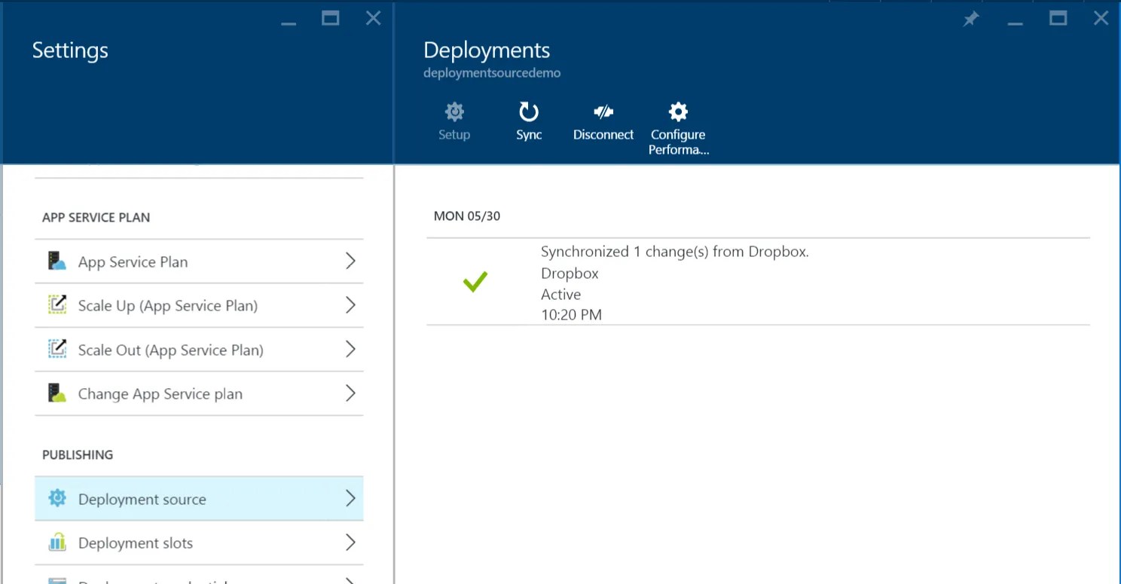This screenshot has height=584, width=1121.
Task: Click the "deploymentsourcedemo" subtitle
Action: [x=492, y=73]
